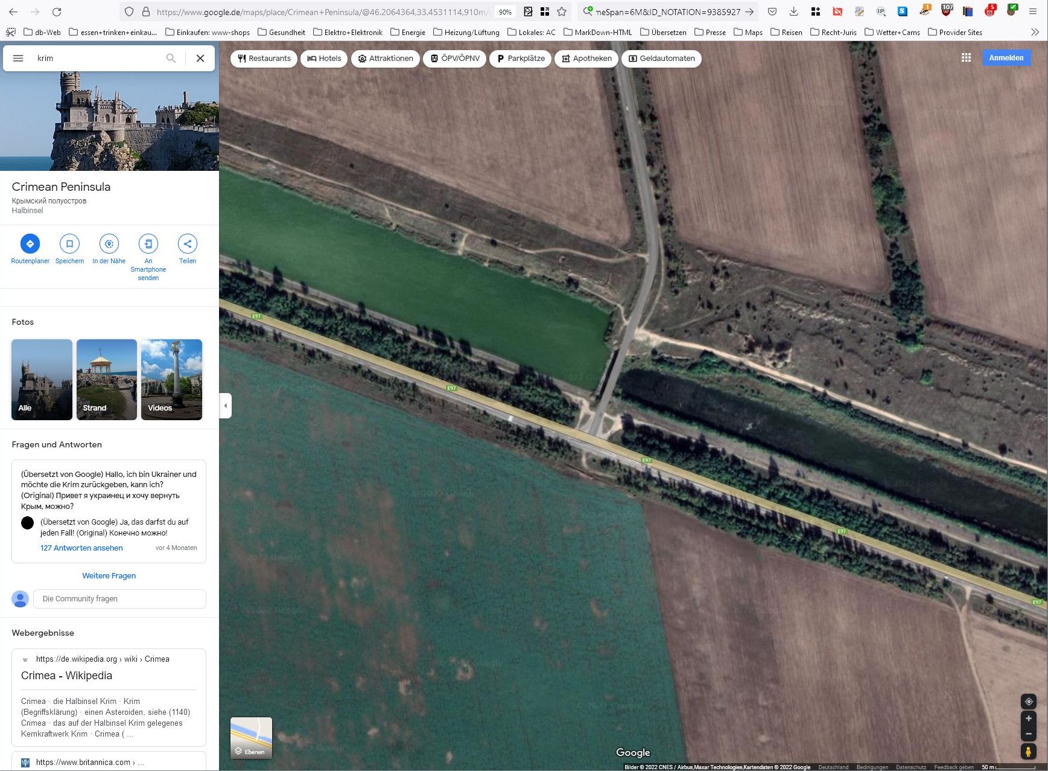The height and width of the screenshot is (771, 1048).
Task: Share the place with the Teilen icon
Action: pos(188,244)
